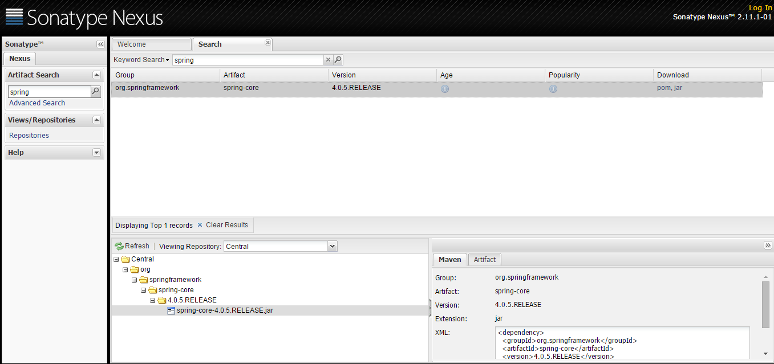Open the Keyword Search type dropdown
774x364 pixels.
click(x=141, y=60)
